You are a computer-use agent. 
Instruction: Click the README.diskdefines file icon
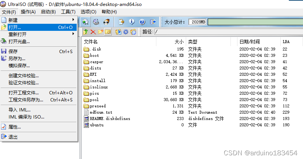[x=86, y=119]
